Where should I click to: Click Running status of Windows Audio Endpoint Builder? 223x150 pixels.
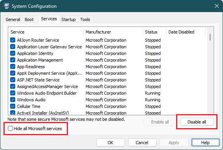[153, 93]
